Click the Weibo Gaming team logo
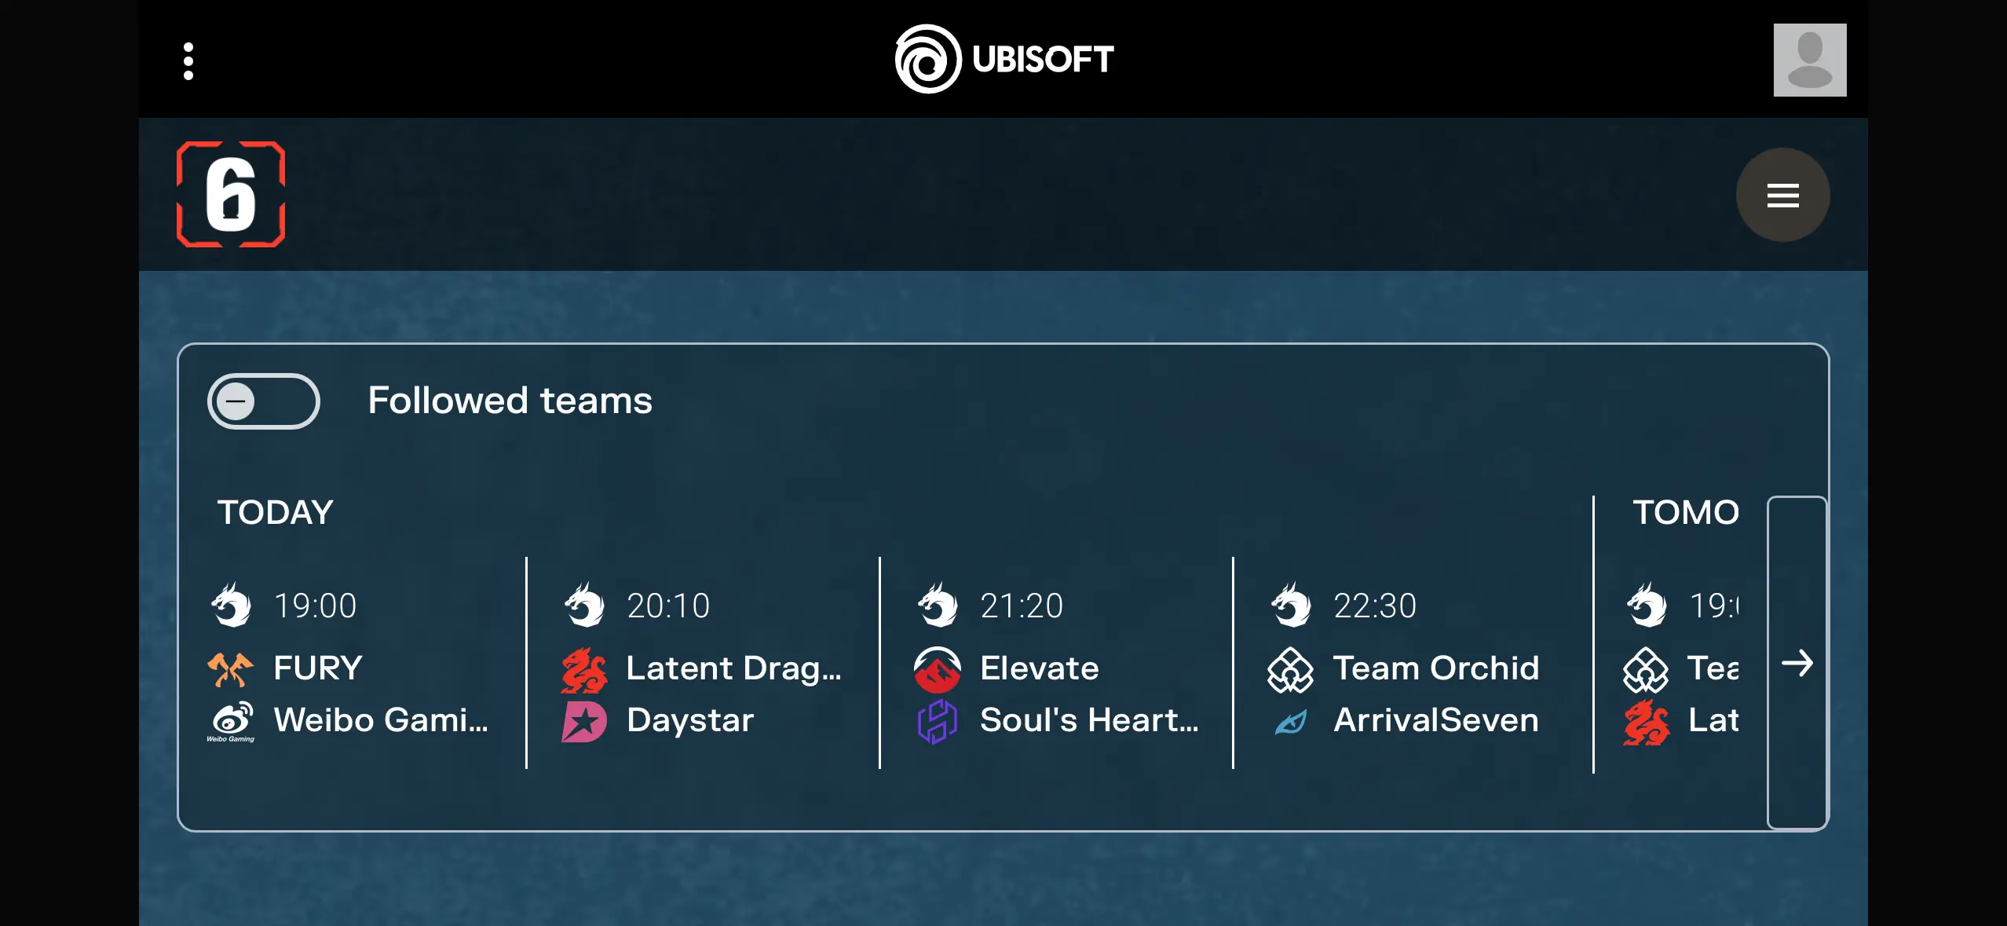The width and height of the screenshot is (2007, 926). coord(231,721)
